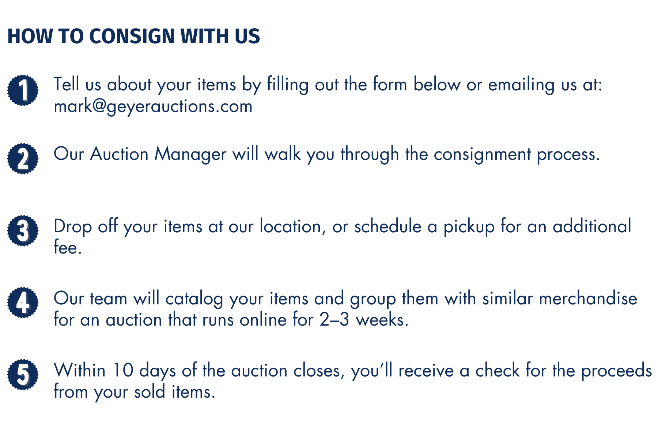Image resolution: width=658 pixels, height=439 pixels.
Task: Click the words 'consignment process' in step two
Action: [x=517, y=154]
